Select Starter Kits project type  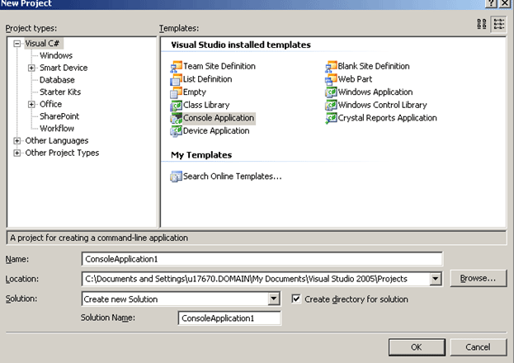(58, 92)
